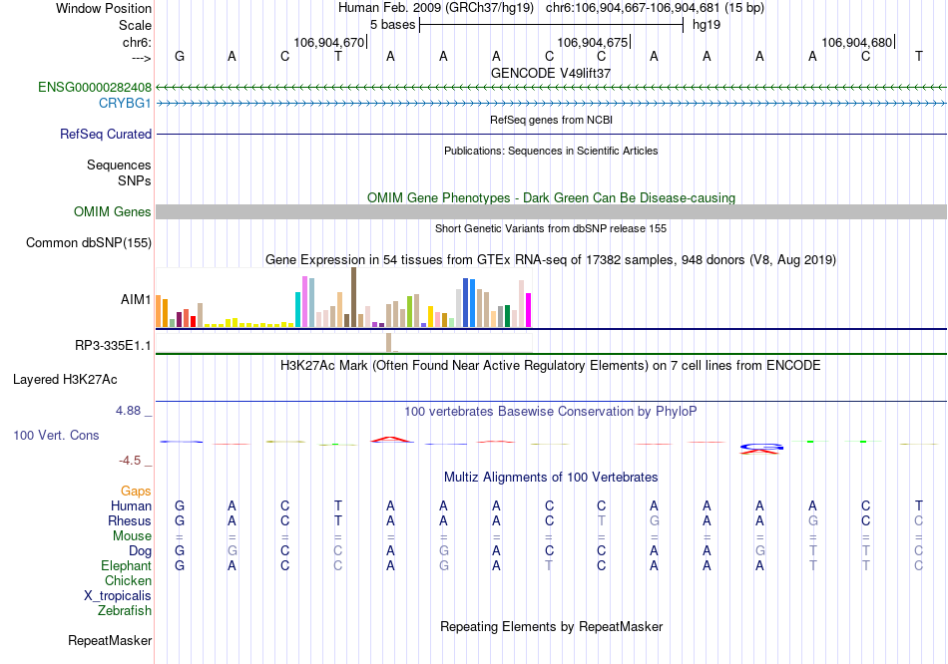Select the RefSeq Curated track label

tap(105, 135)
